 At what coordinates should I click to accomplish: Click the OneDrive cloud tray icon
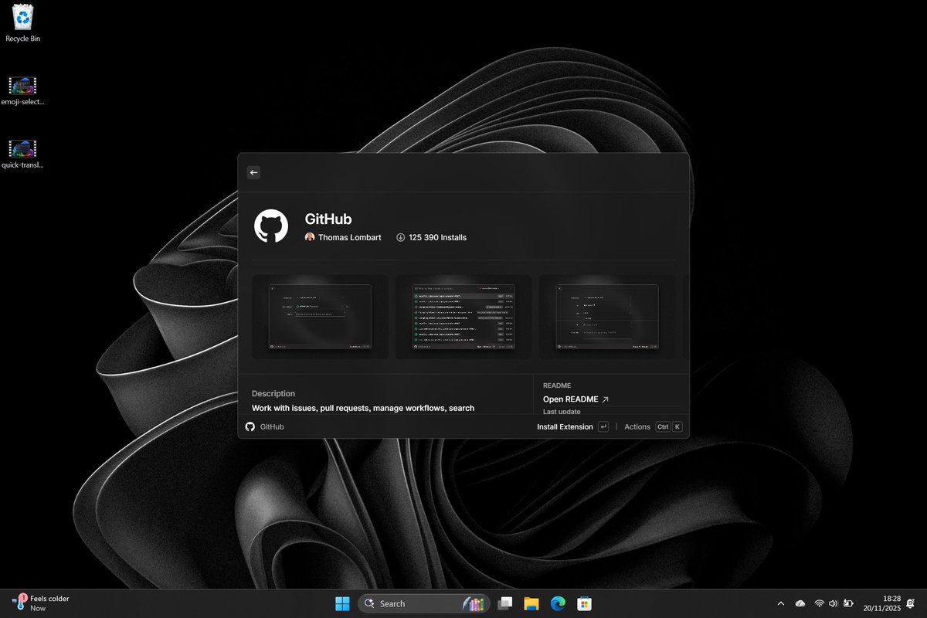[x=800, y=603]
